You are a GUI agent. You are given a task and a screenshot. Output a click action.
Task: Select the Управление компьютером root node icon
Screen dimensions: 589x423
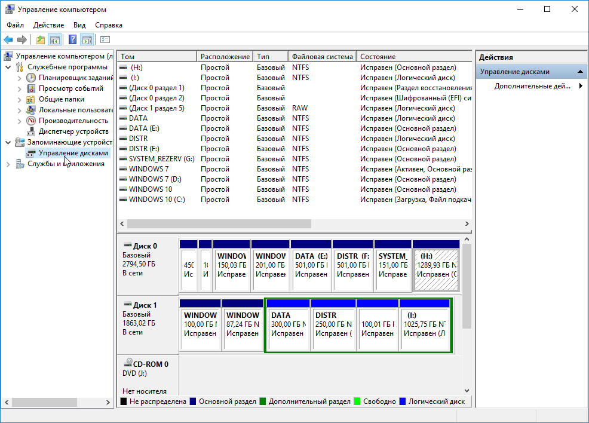tap(8, 56)
